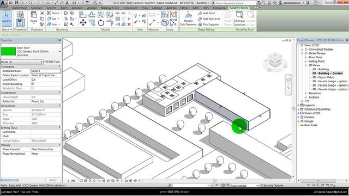
Task: Click the keyword search input box
Action: 235,3
